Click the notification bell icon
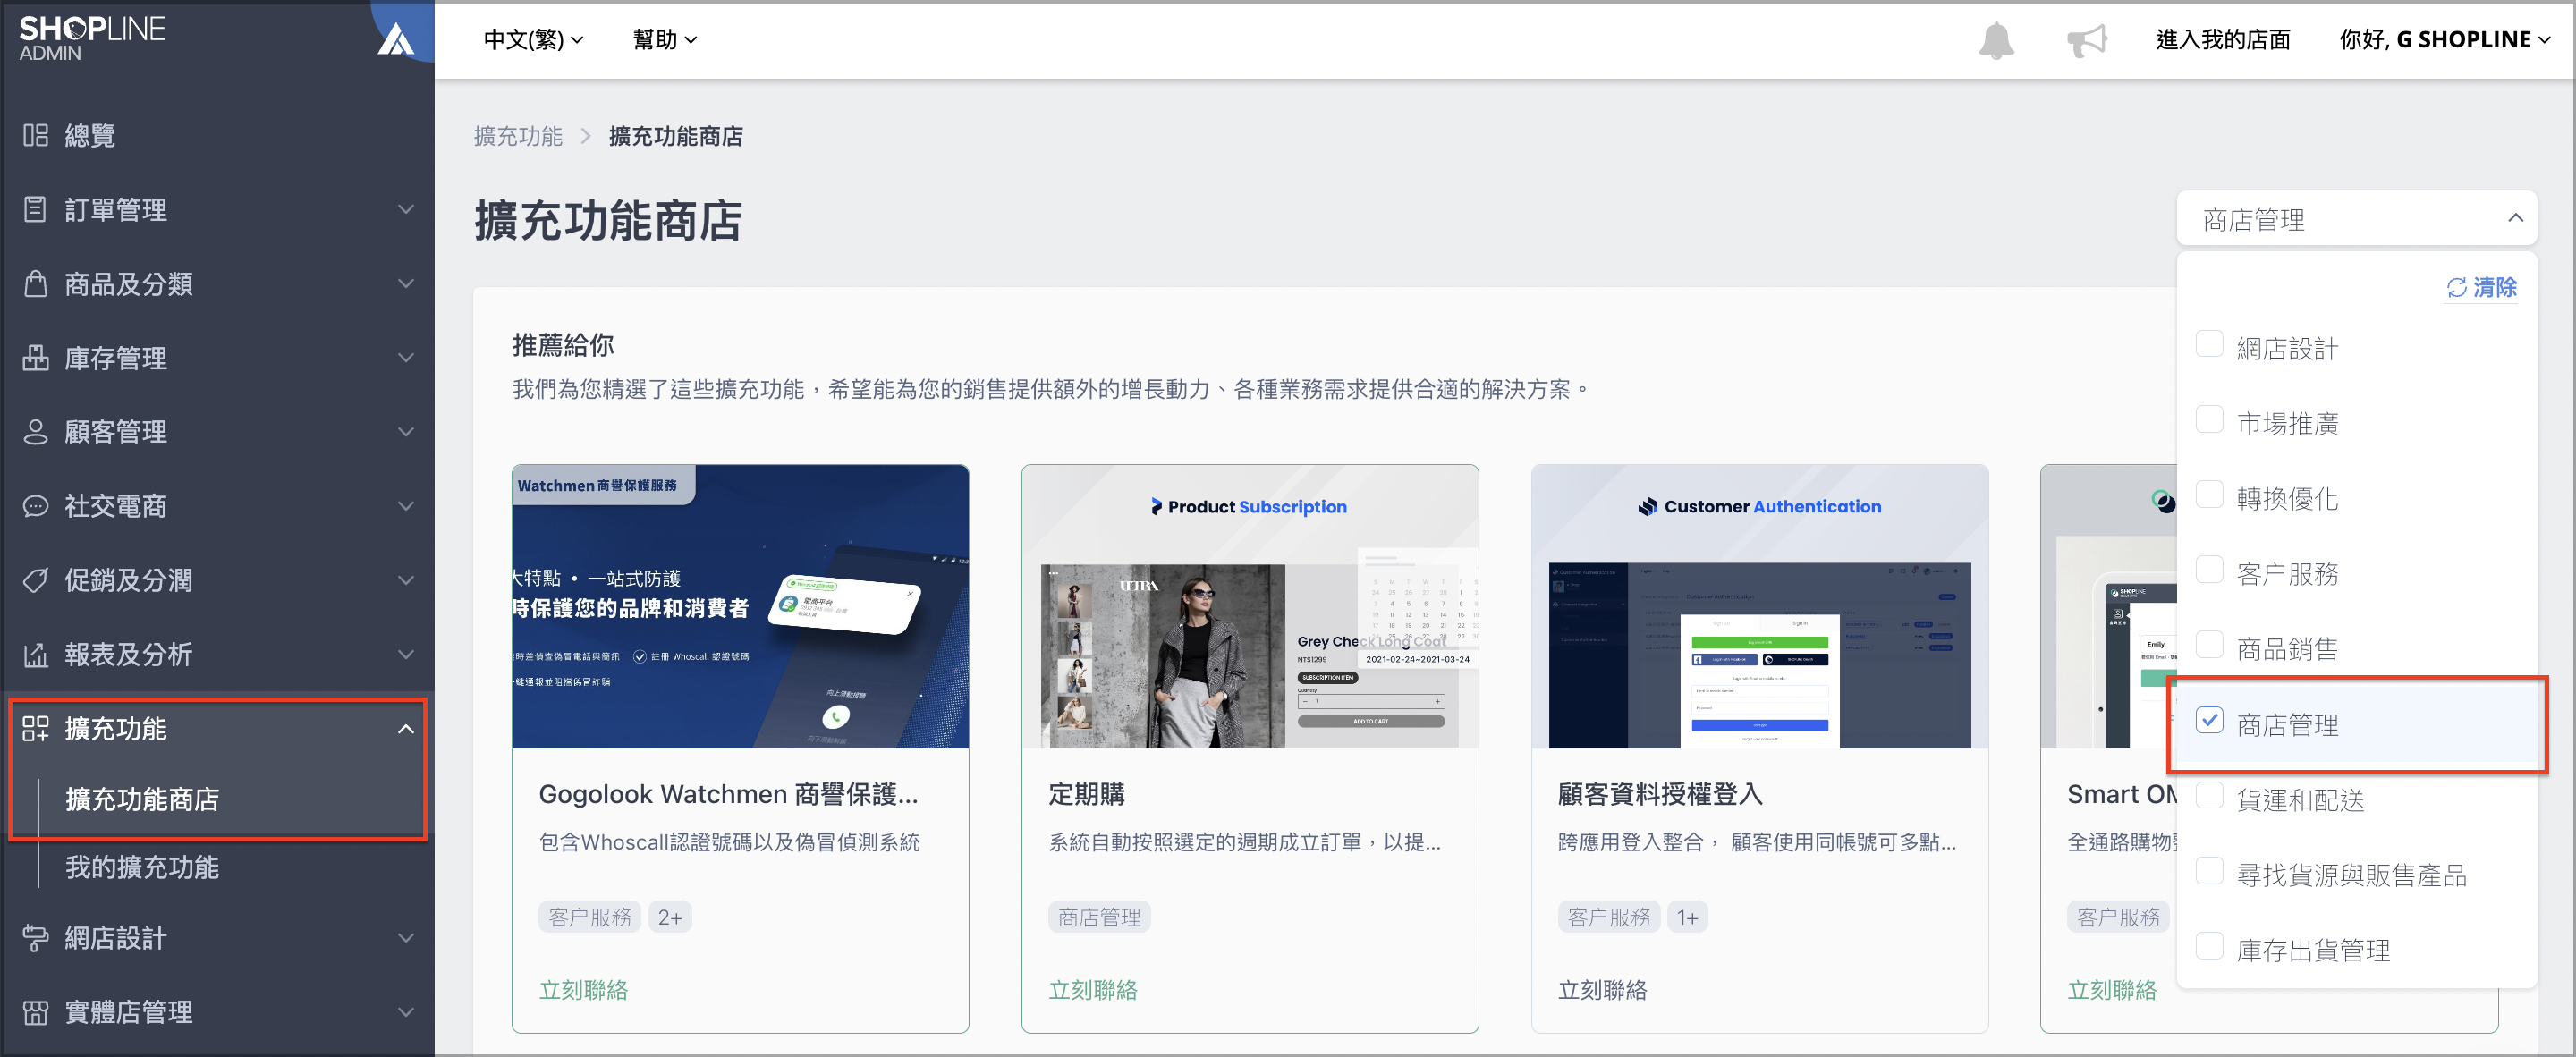Screen dimensions: 2576x1057 click(x=1996, y=40)
